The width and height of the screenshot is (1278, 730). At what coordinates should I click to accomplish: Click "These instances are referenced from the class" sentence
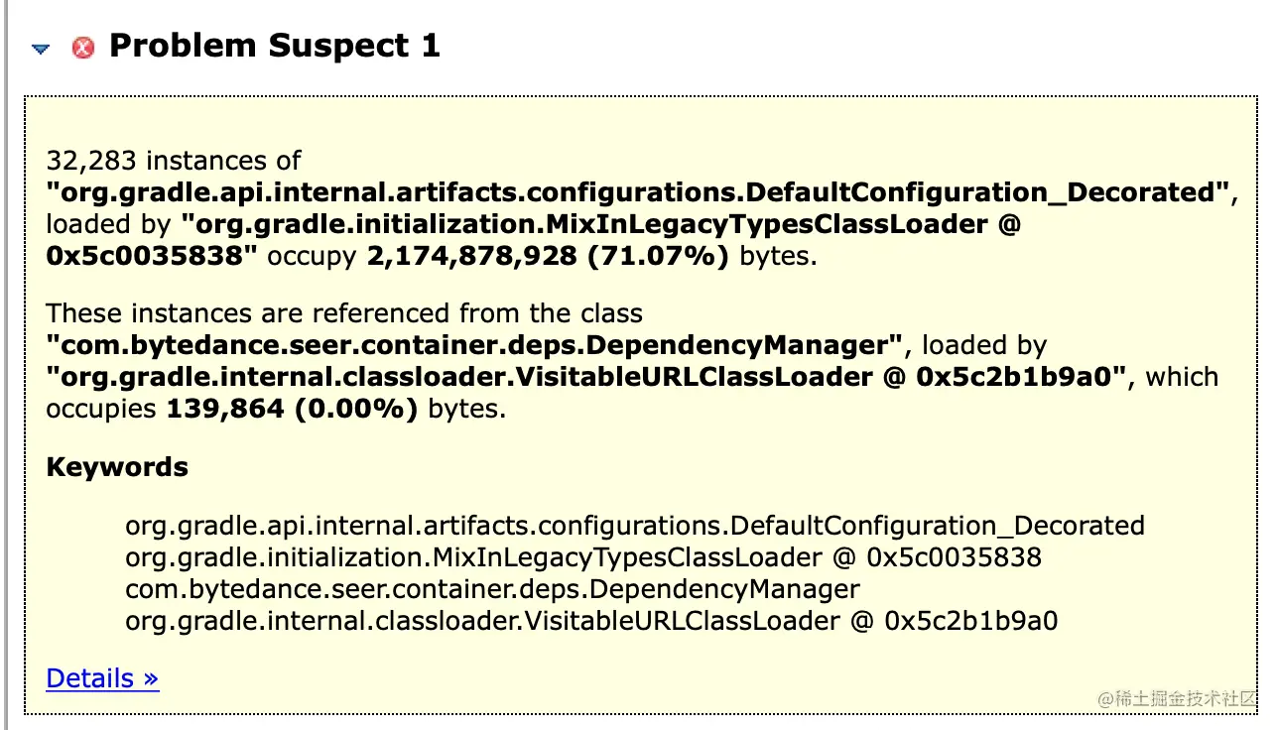pos(344,313)
